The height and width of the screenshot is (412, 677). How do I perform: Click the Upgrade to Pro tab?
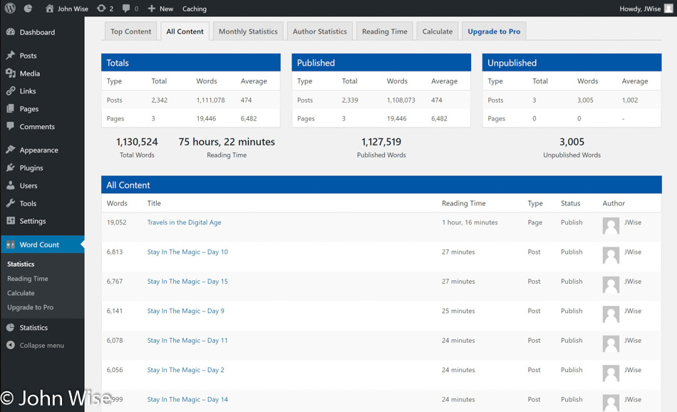coord(494,31)
